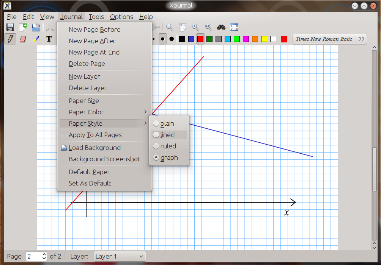Click the Times New Roman Italic font button
Image resolution: width=381 pixels, height=265 pixels.
coord(330,39)
